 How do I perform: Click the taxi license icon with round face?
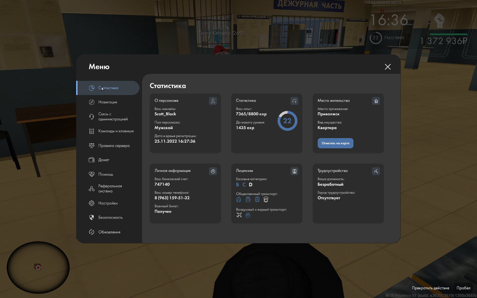[266, 199]
